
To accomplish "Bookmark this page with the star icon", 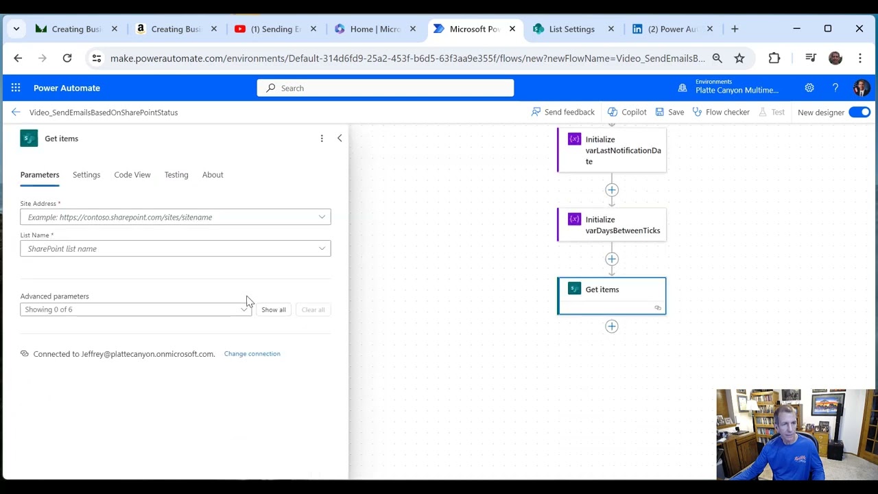I will point(739,58).
